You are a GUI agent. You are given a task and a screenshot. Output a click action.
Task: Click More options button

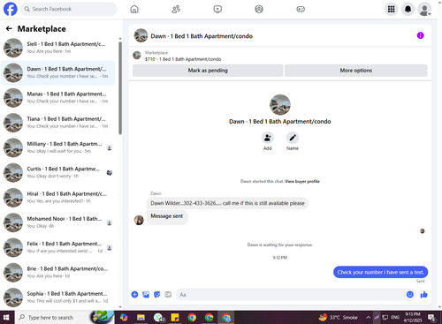click(x=356, y=71)
